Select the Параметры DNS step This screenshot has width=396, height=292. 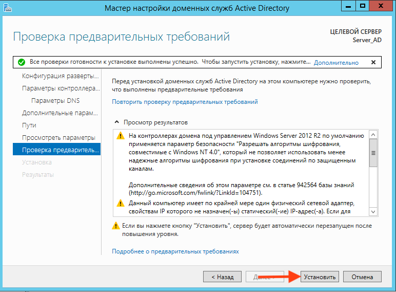pos(55,101)
